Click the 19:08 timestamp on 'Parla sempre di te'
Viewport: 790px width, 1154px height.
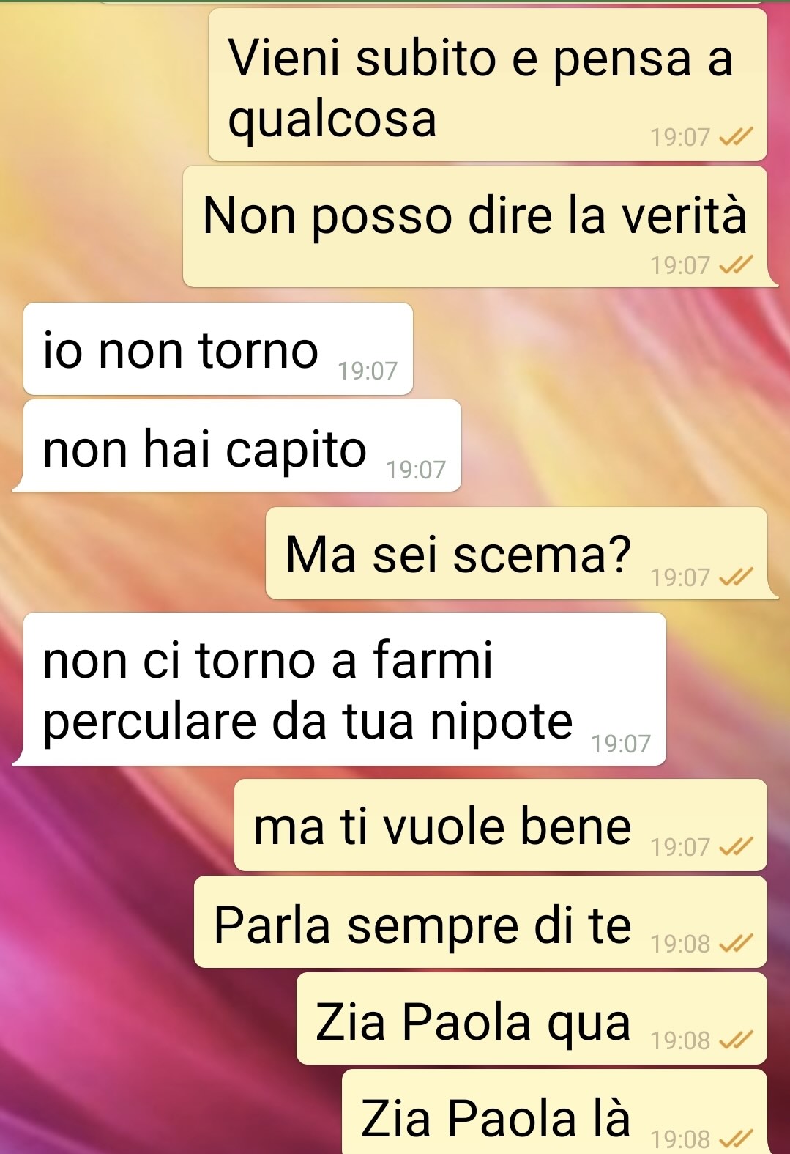coord(680,944)
